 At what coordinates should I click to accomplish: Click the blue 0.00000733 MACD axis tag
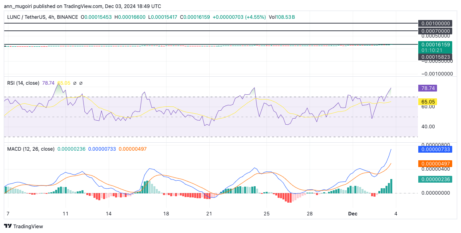pyautogui.click(x=435, y=149)
